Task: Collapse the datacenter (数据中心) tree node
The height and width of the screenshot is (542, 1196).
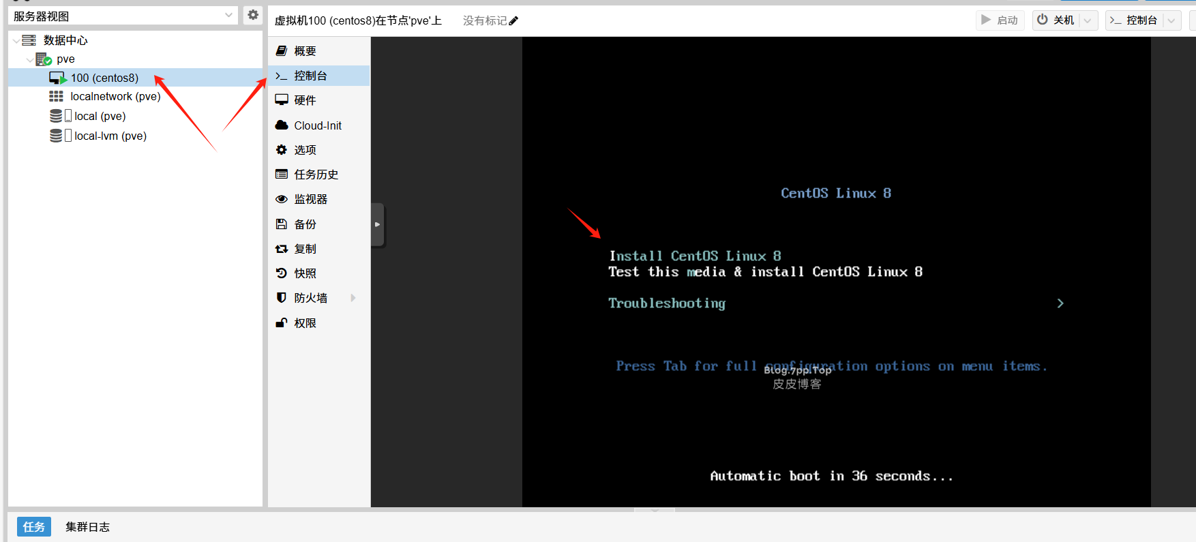Action: click(x=16, y=41)
